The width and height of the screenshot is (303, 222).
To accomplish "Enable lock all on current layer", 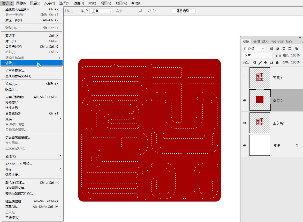I will tap(277, 62).
